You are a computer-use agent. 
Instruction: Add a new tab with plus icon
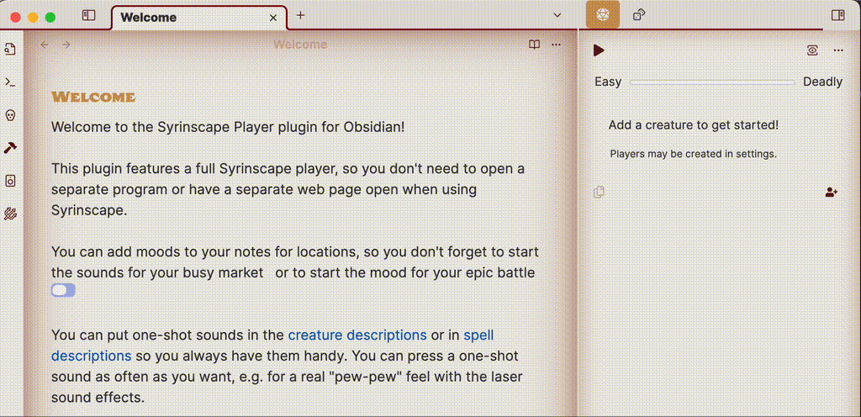click(300, 15)
